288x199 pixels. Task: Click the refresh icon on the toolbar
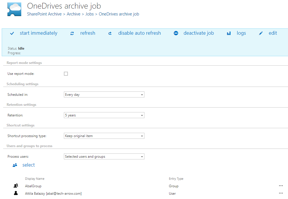pyautogui.click(x=72, y=33)
